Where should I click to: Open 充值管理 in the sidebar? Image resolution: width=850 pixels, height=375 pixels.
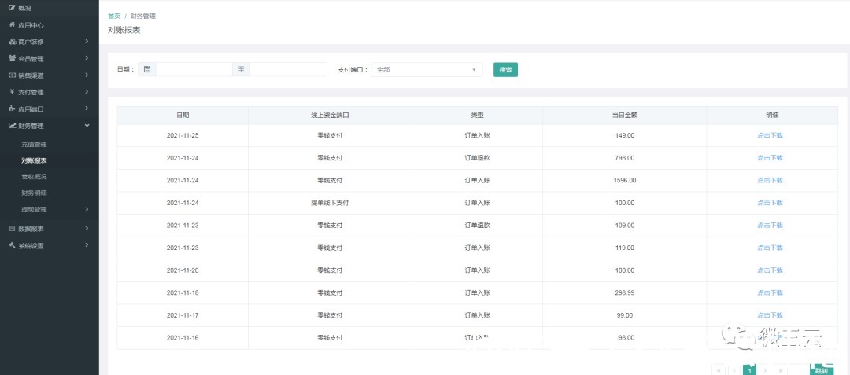click(x=34, y=145)
